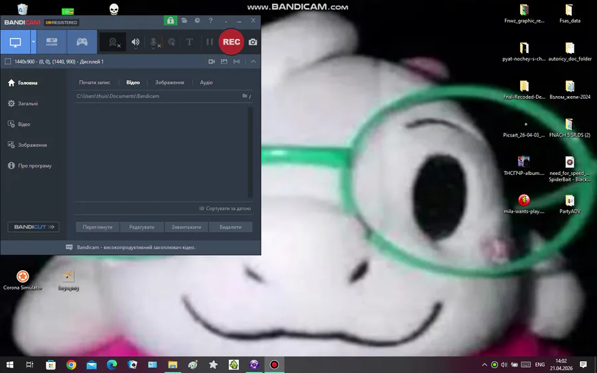Image resolution: width=597 pixels, height=373 pixels.
Task: Click the rectangle area selection icon
Action: pyautogui.click(x=7, y=62)
